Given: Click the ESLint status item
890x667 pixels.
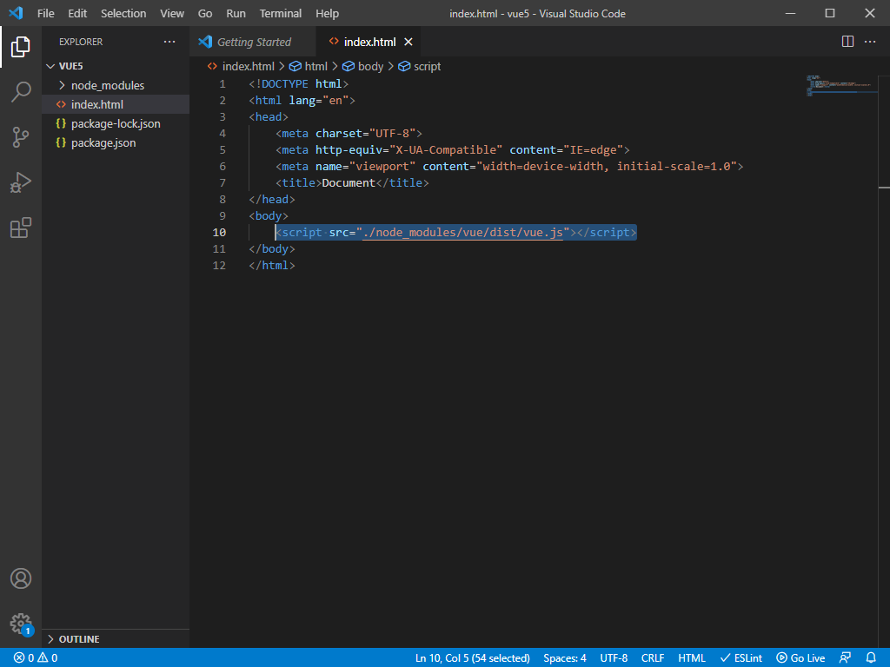Looking at the screenshot, I should [x=741, y=658].
